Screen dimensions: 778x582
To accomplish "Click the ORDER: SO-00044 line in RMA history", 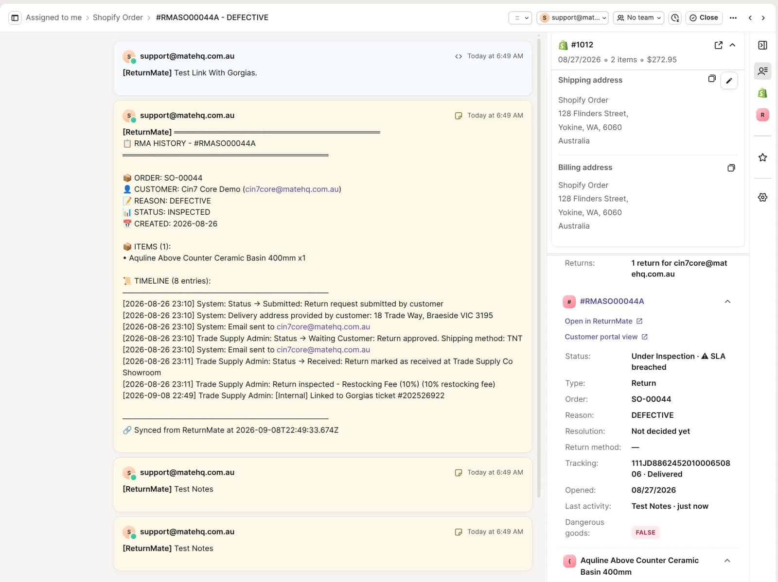I will pos(162,178).
